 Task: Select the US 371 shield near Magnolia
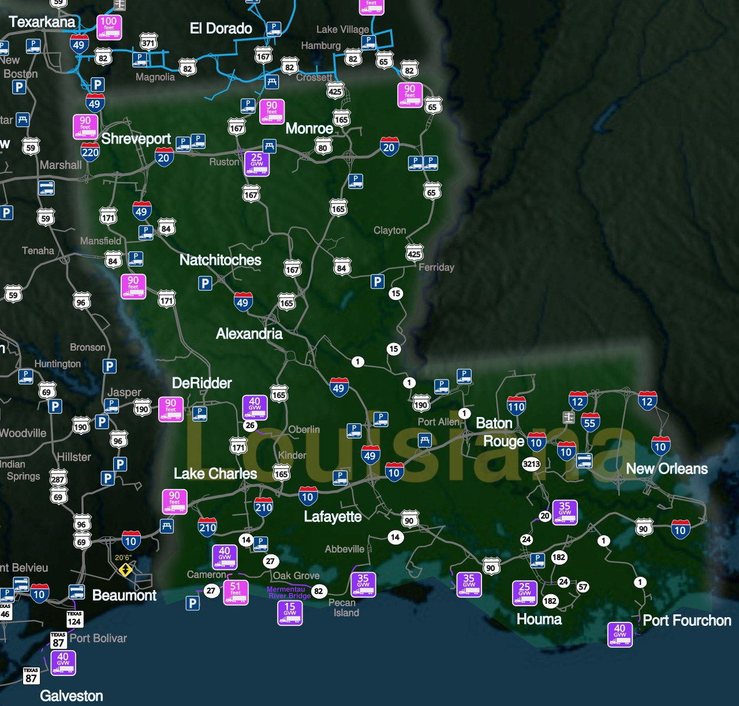coord(148,43)
